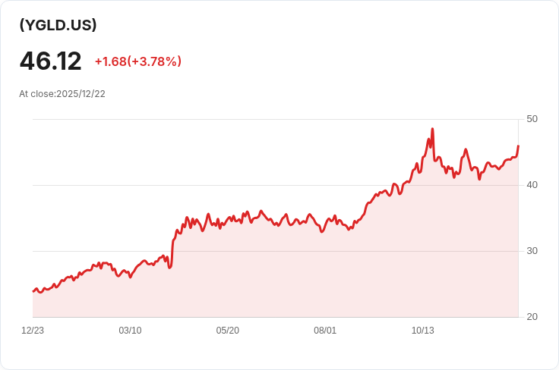Select the 10/13 x-axis date label
The image size is (559, 370).
coord(423,331)
